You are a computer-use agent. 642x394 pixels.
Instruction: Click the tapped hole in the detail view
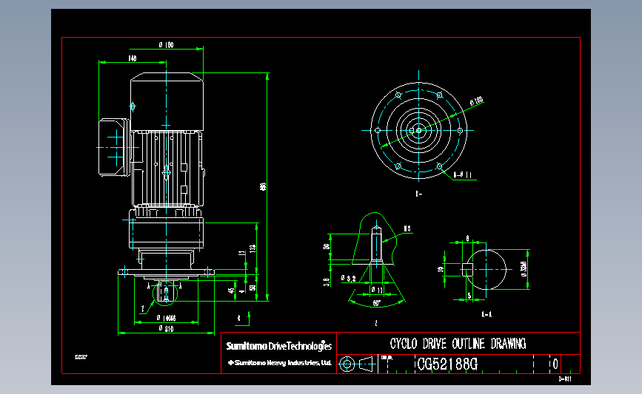(x=377, y=244)
